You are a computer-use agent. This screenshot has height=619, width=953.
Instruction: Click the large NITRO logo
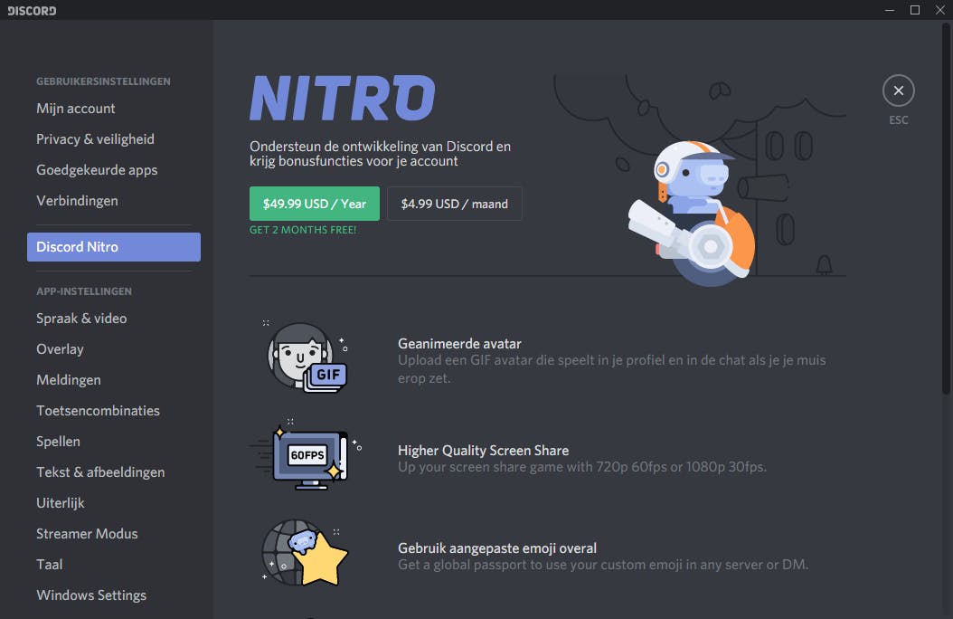click(342, 98)
